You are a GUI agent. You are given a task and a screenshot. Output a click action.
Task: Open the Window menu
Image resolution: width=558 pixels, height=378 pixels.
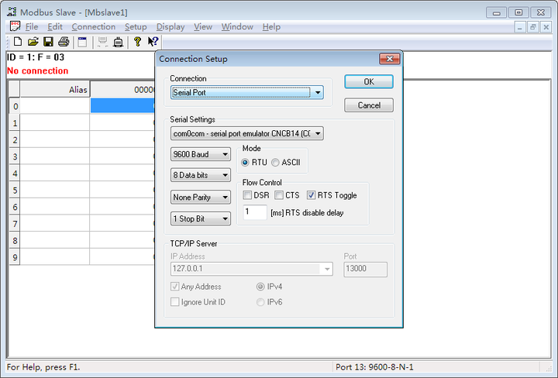[x=237, y=27]
